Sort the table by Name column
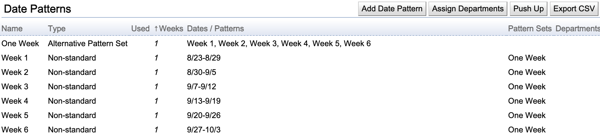Screen dimensions: 600x137 point(12,28)
